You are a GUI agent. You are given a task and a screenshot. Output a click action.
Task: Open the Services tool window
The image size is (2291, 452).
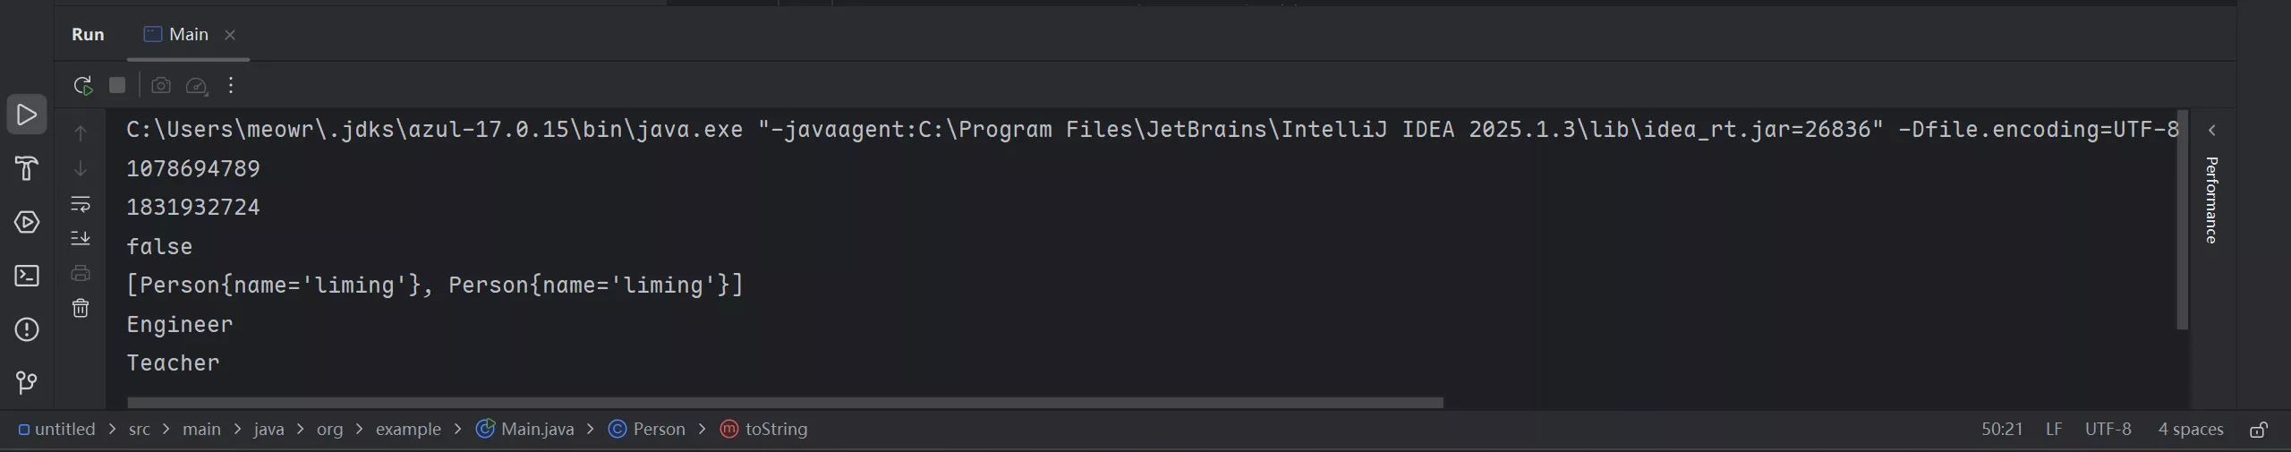[x=27, y=222]
